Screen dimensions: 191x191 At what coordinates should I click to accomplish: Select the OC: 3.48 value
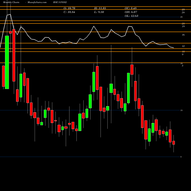(131, 8)
